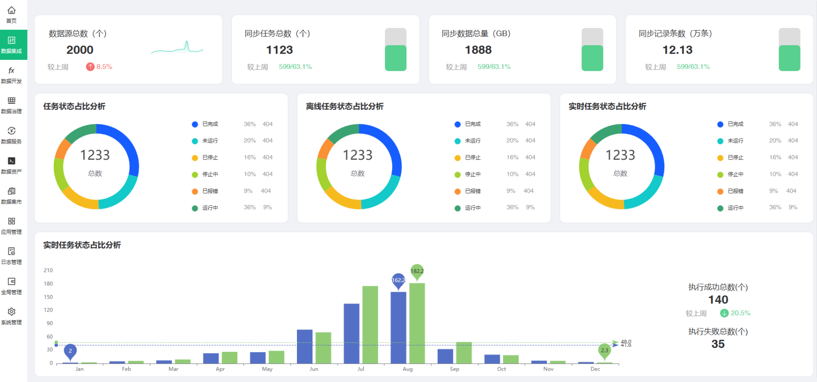Select the 数据集成 sidebar icon
Image resolution: width=817 pixels, height=382 pixels.
tap(11, 41)
